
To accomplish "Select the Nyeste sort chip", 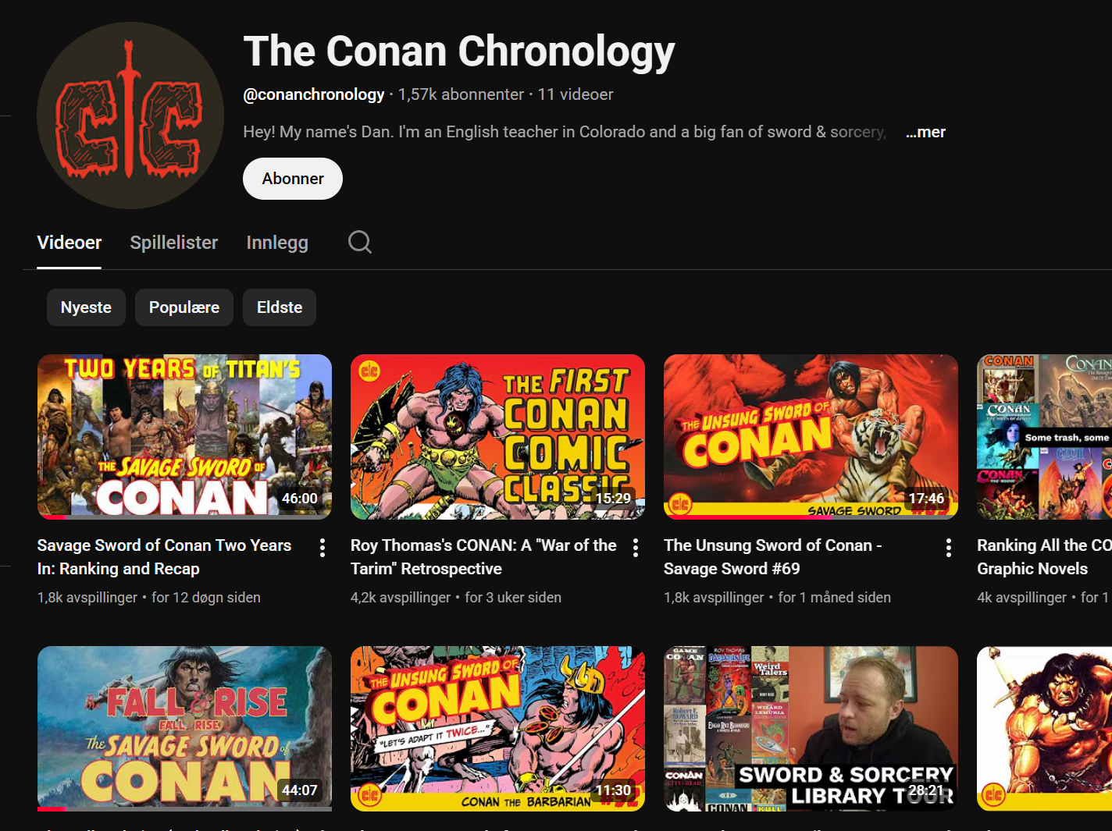I will point(86,307).
